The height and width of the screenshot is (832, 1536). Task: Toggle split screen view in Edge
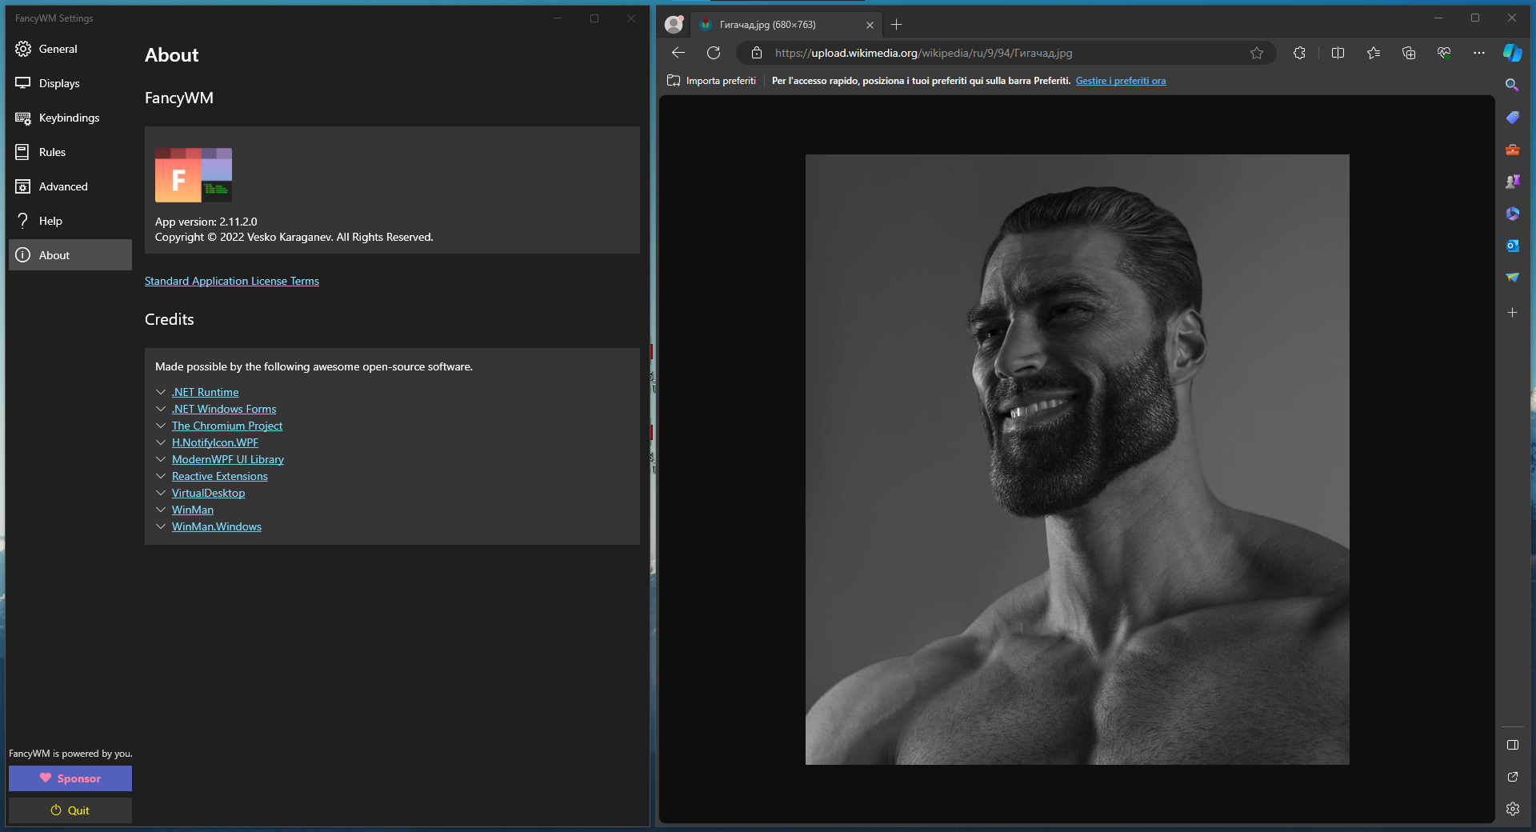point(1338,53)
